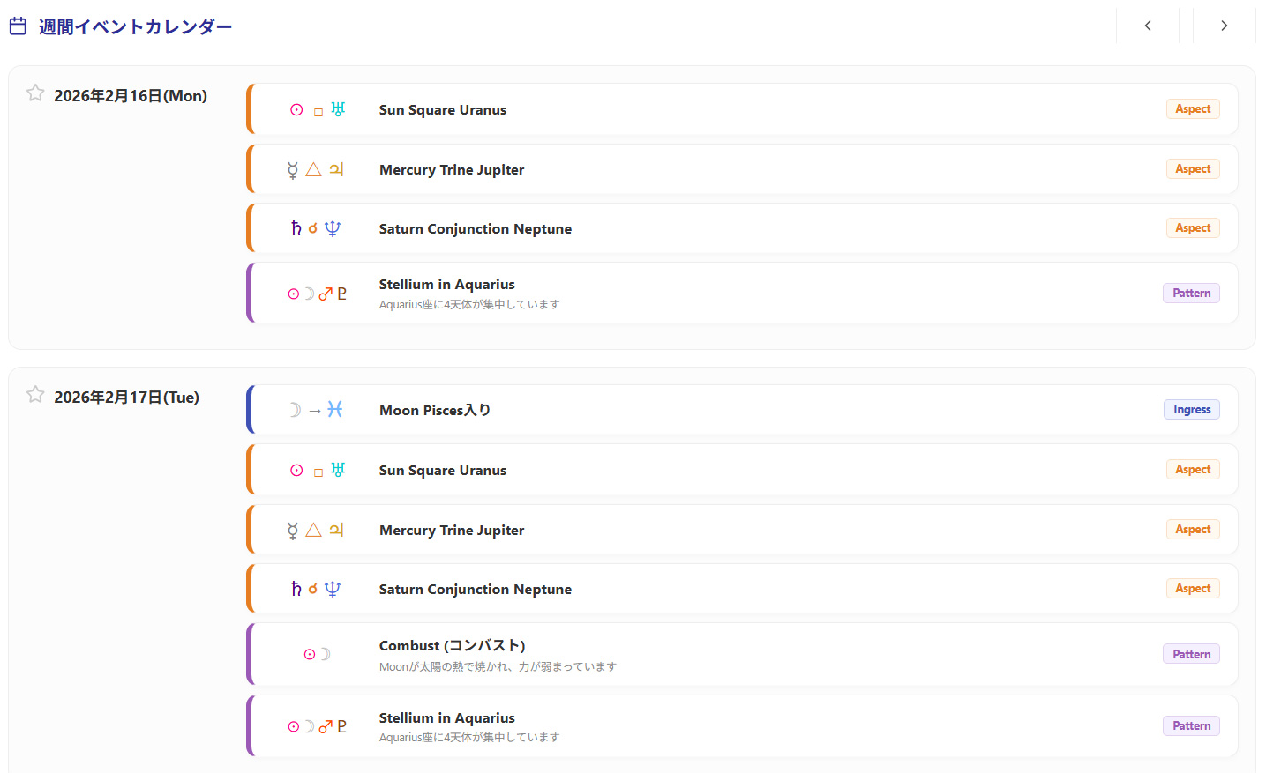Viewport: 1266px width, 773px height.
Task: Select the Combust (コンバスト) event title
Action: pyautogui.click(x=452, y=645)
